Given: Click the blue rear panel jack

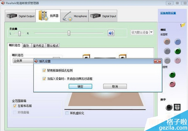Looking at the screenshot, I should (178, 42).
